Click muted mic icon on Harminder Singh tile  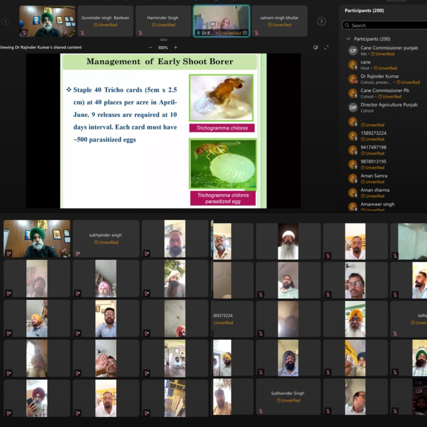[140, 33]
